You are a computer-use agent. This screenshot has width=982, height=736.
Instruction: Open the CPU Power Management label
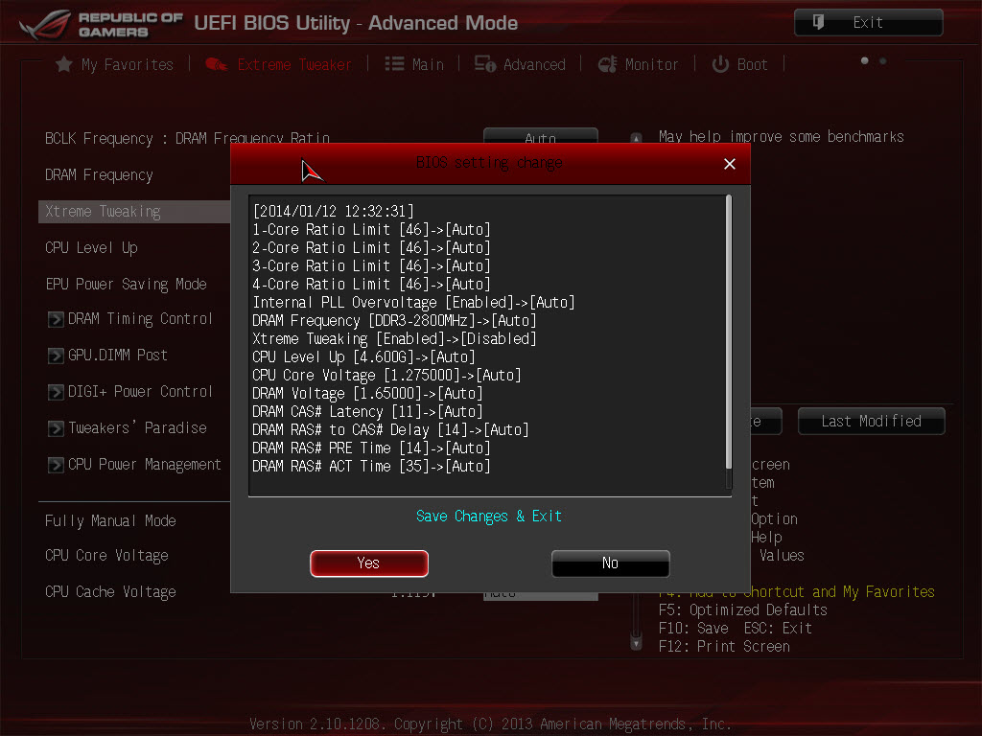coord(145,465)
